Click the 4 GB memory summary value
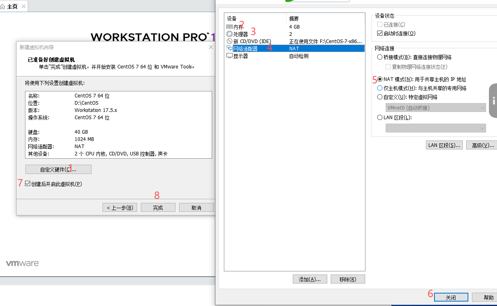This screenshot has height=306, width=497. click(x=294, y=27)
